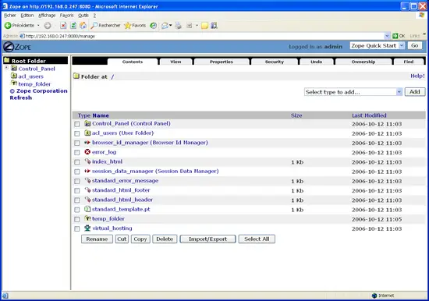Open Favoris star toolbar button
The width and height of the screenshot is (429, 301).
coord(135,26)
